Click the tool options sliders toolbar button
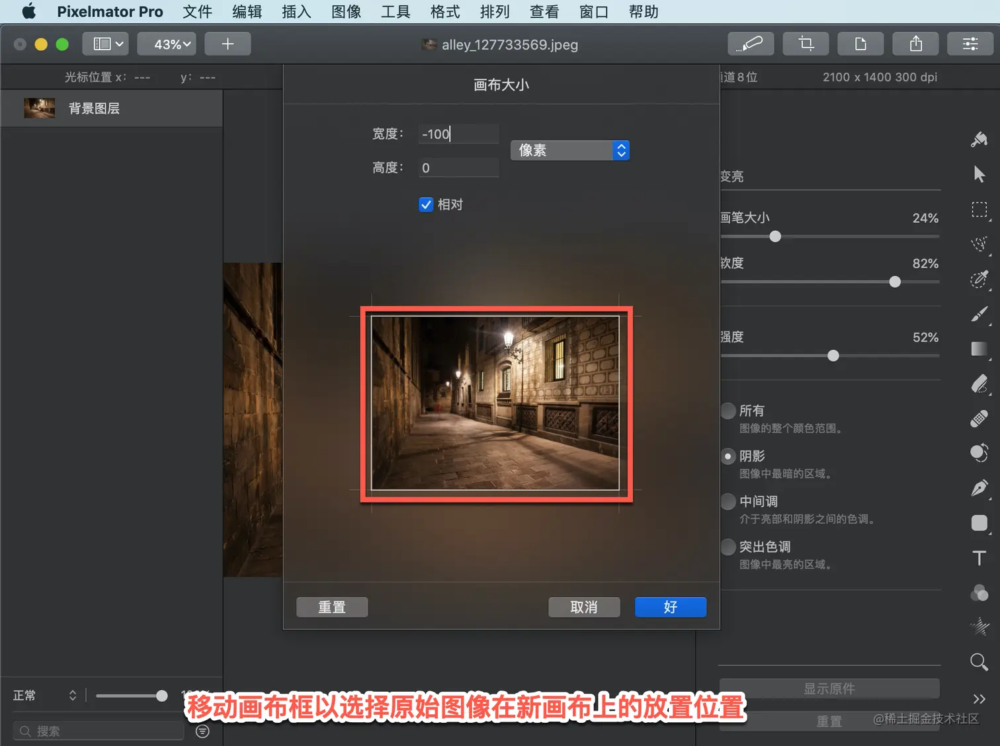The image size is (1000, 746). pyautogui.click(x=970, y=44)
